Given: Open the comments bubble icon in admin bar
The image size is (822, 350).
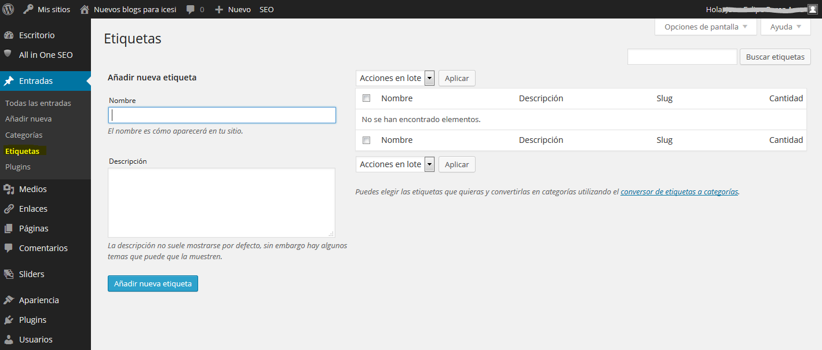Looking at the screenshot, I should pos(191,9).
